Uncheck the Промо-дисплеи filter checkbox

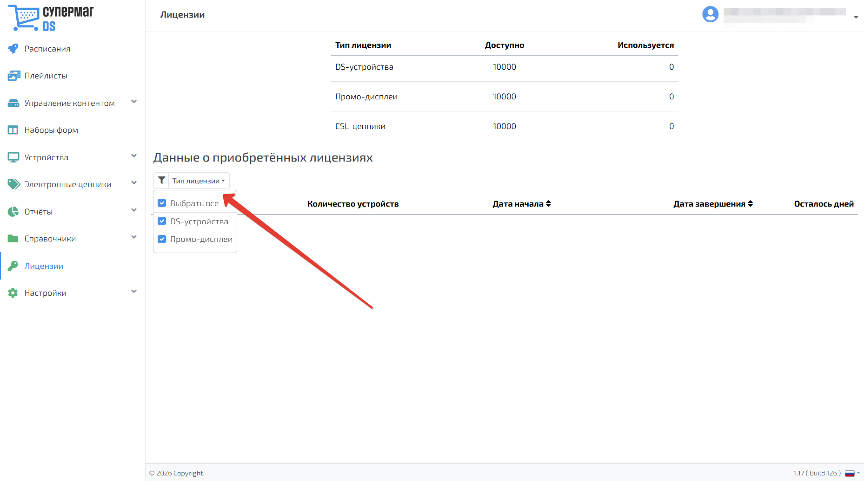point(162,239)
